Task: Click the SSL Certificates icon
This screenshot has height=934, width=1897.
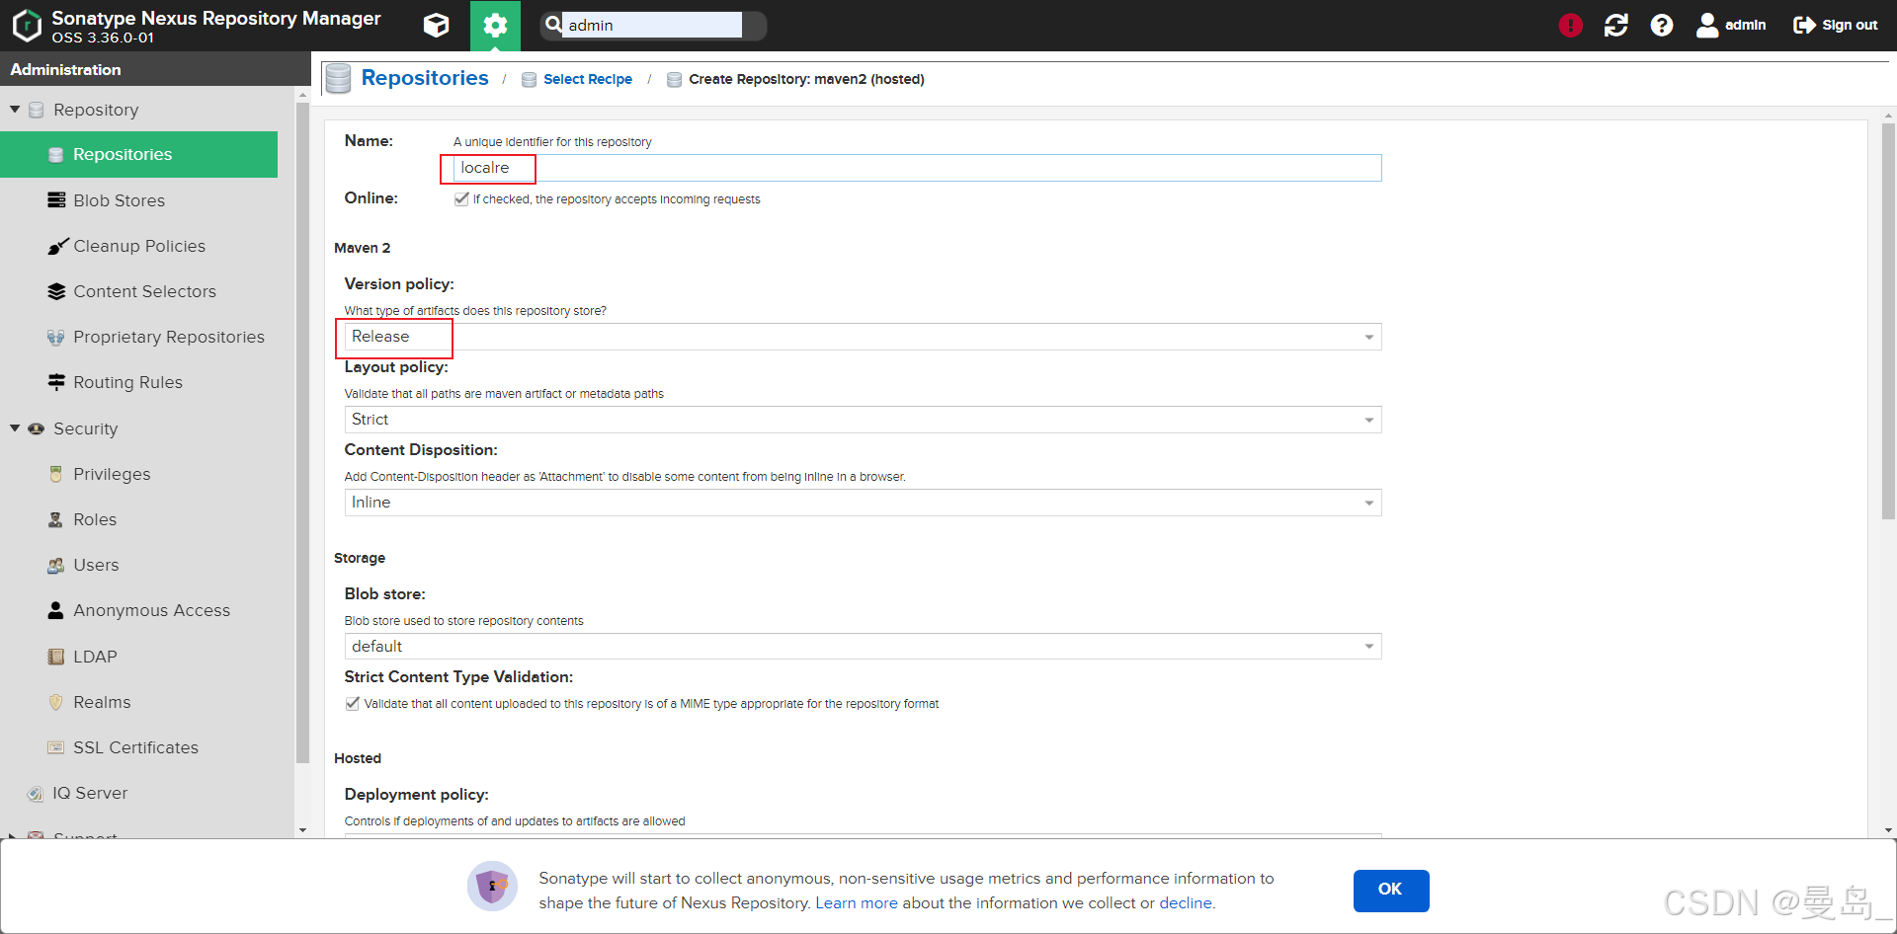Action: tap(56, 747)
